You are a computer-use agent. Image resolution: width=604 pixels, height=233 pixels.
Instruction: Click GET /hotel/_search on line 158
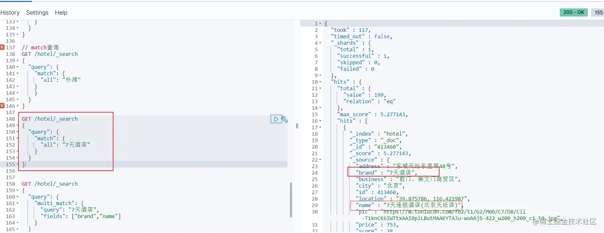click(50, 184)
